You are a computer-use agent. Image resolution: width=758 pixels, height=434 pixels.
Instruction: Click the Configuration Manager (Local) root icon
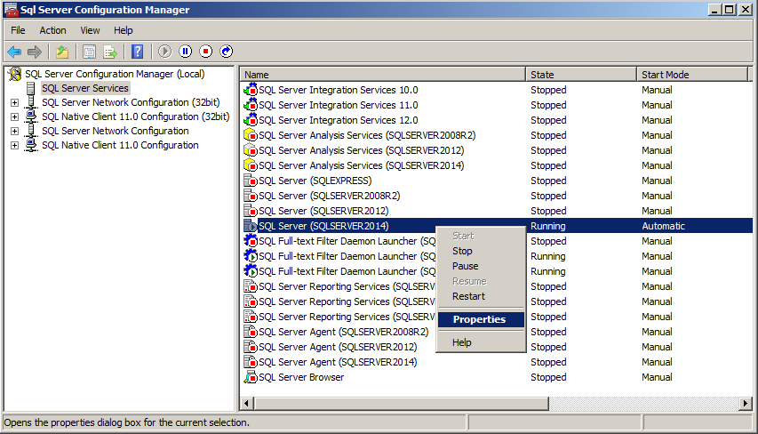coord(15,74)
